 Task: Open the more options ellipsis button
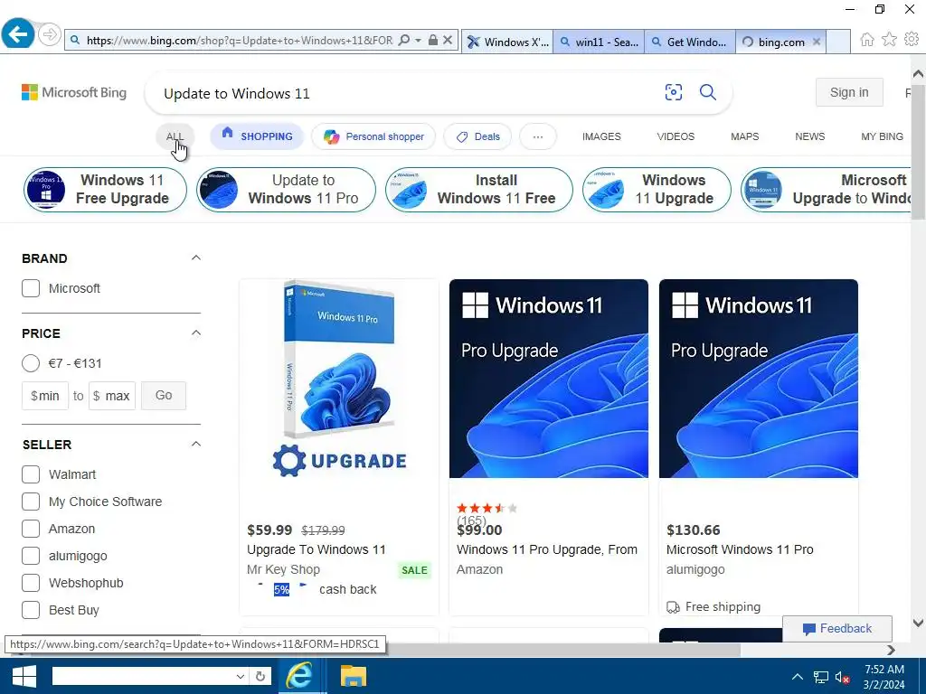[x=537, y=136]
